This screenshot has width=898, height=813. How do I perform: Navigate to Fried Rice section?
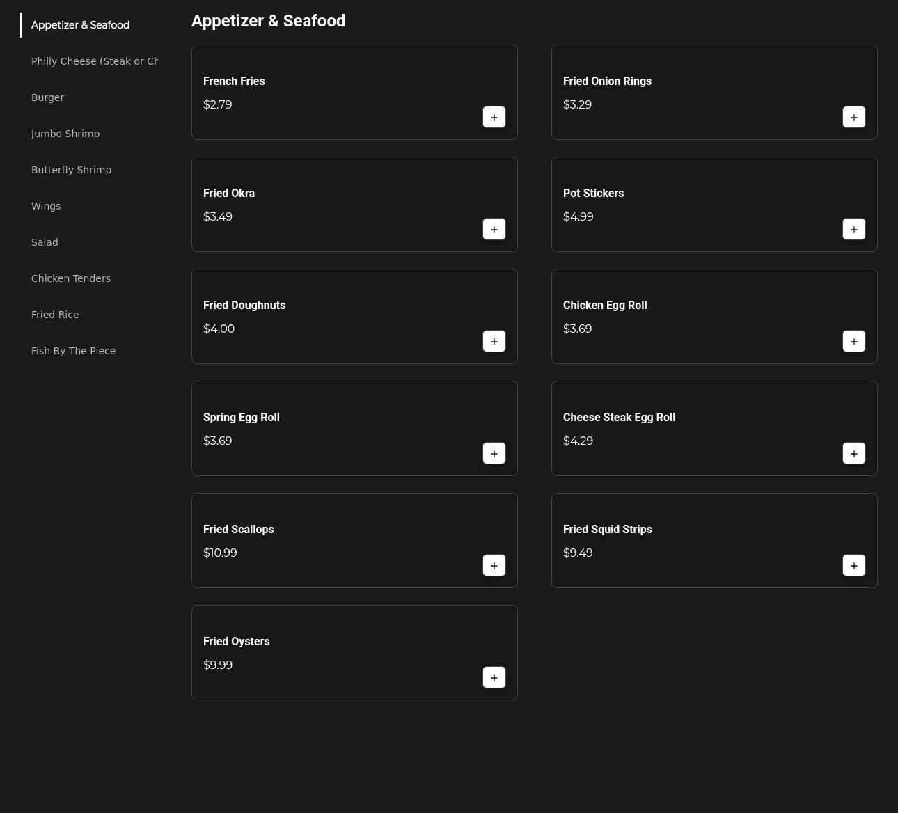pyautogui.click(x=55, y=315)
